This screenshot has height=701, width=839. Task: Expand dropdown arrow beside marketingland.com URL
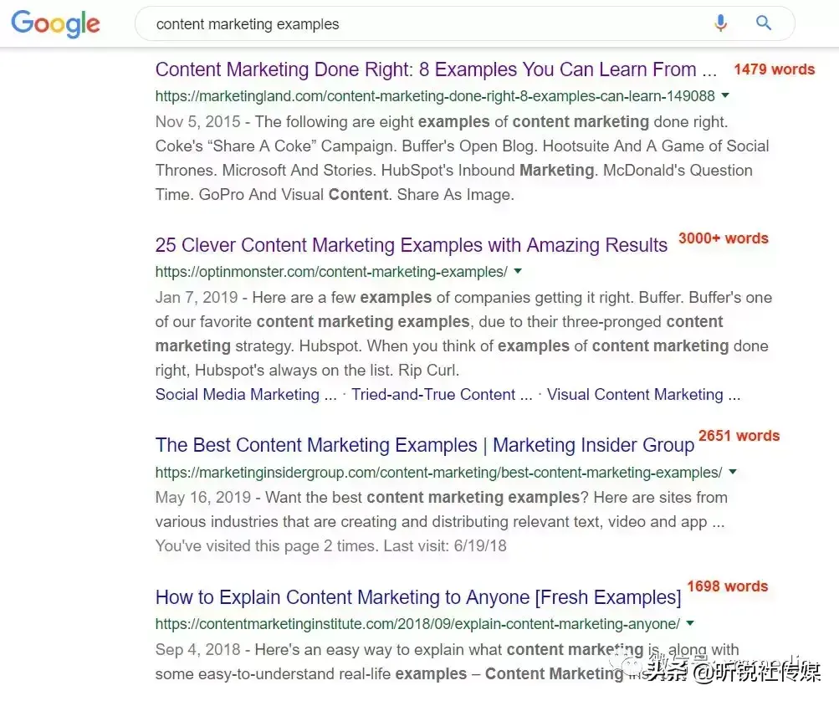[725, 96]
